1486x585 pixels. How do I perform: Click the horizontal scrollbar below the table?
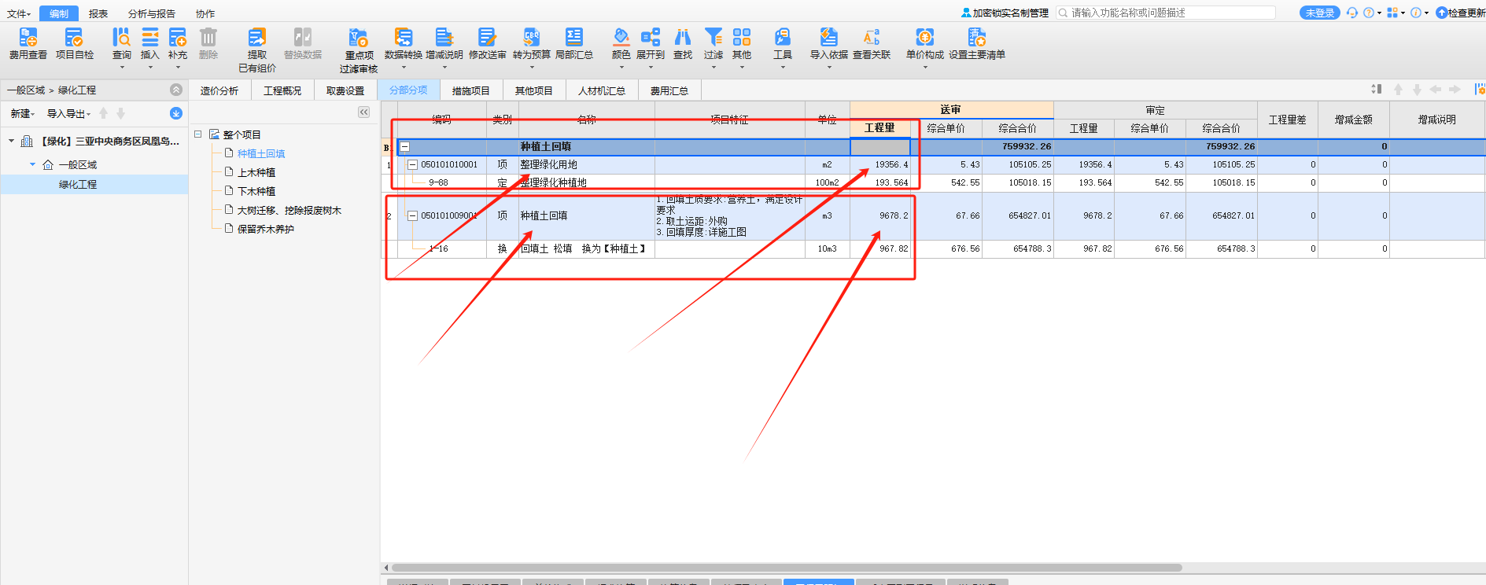[x=787, y=568]
